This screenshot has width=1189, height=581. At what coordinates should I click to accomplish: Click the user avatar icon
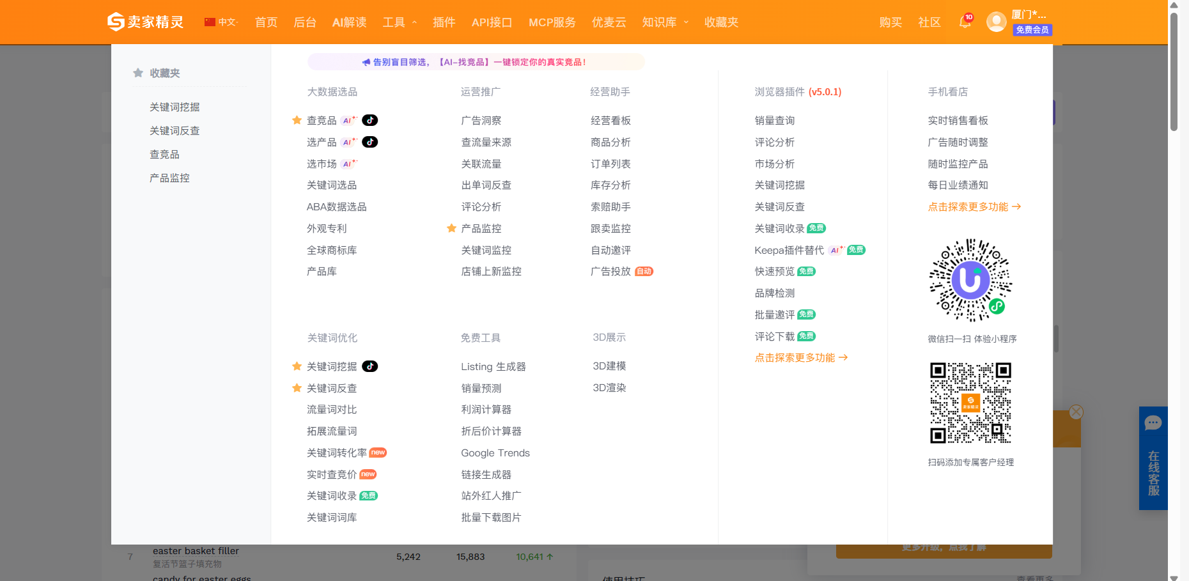click(x=996, y=22)
